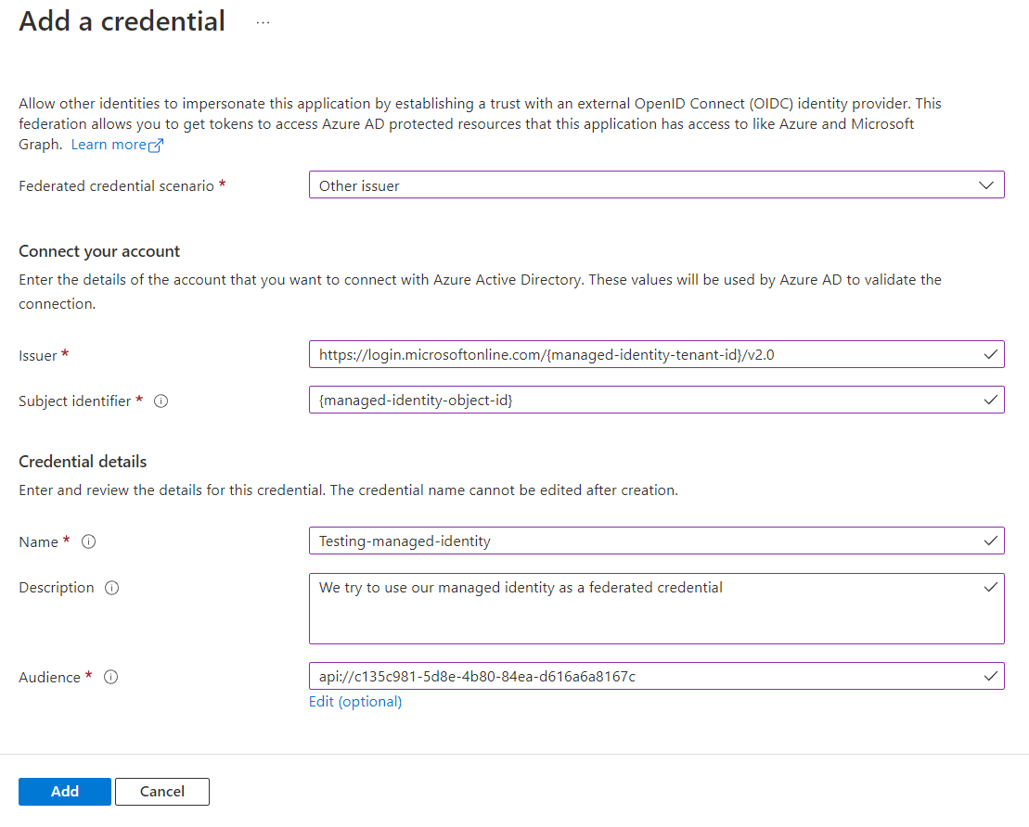The height and width of the screenshot is (827, 1029).
Task: Click the info icon next to Description
Action: tap(113, 587)
